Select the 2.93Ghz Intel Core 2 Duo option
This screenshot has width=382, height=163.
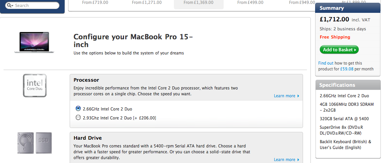click(x=78, y=118)
